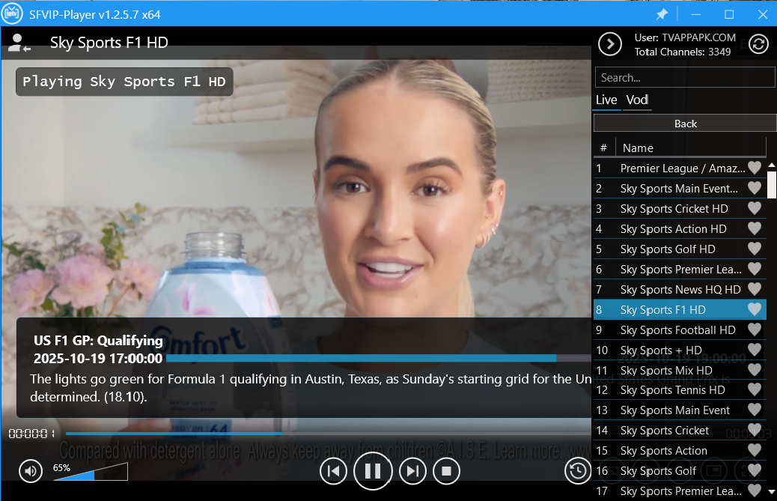
Task: Collapse the channel panel with the arrow
Action: tap(610, 44)
